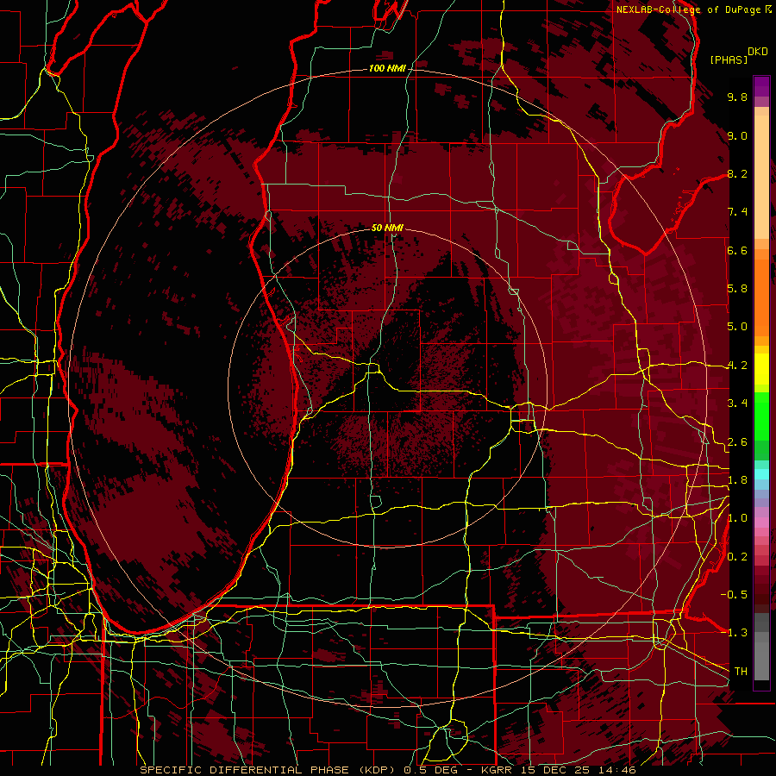Click the 14:46 timestamp in footer

[x=616, y=770]
